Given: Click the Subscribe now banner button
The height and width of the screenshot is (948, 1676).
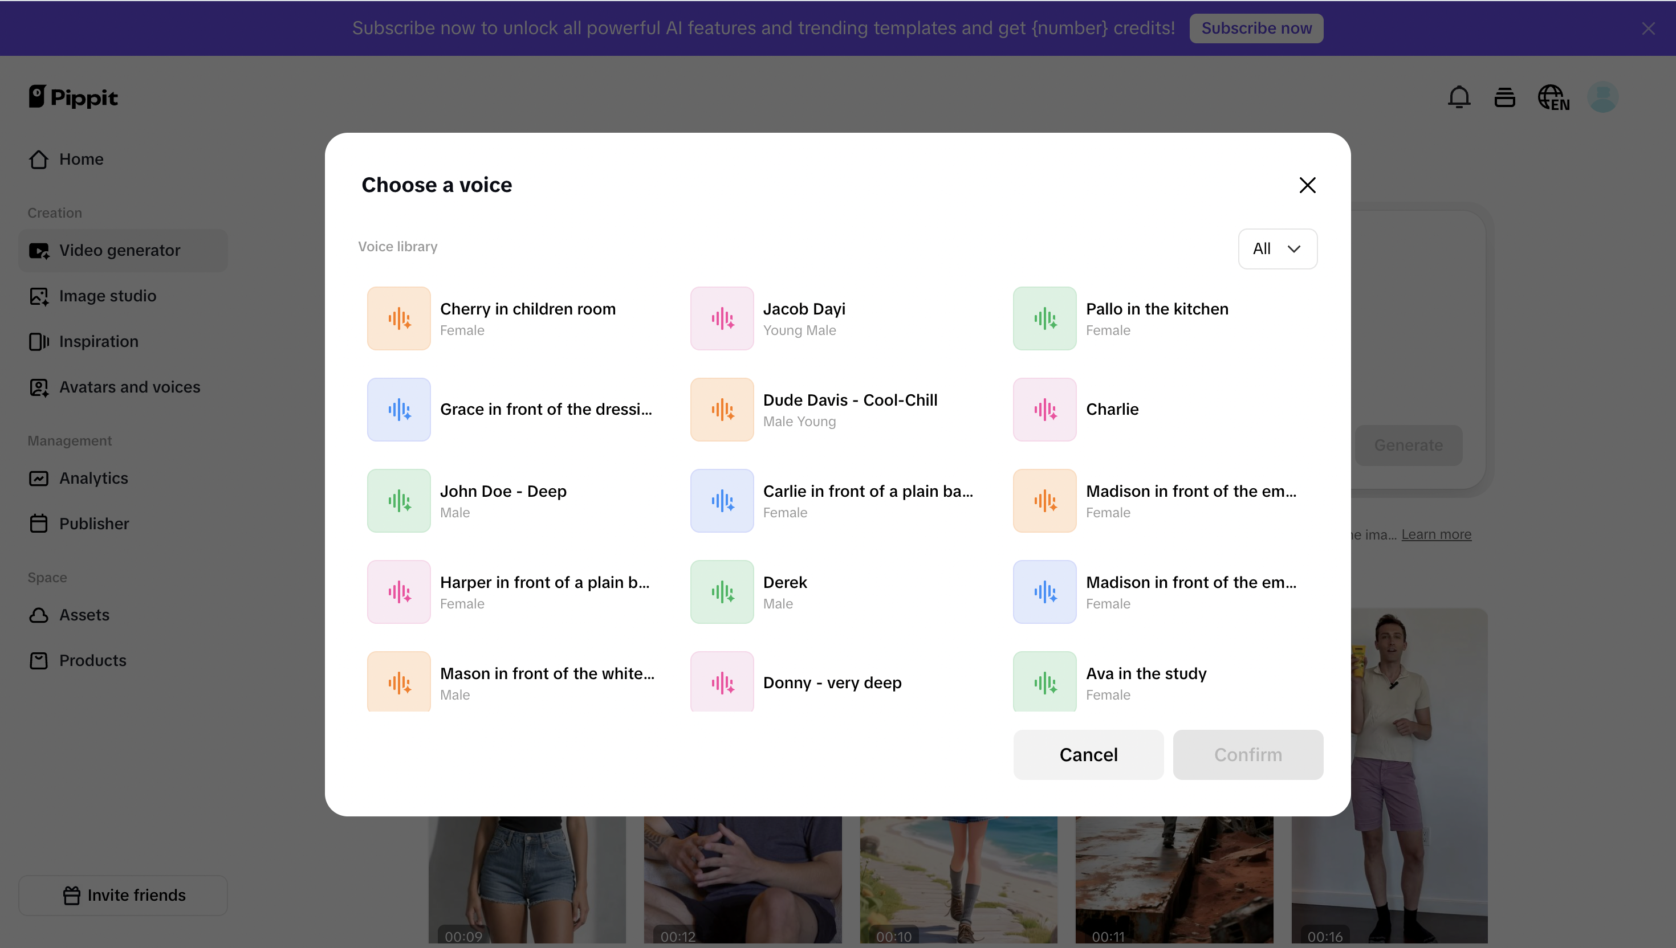Looking at the screenshot, I should click(1256, 28).
